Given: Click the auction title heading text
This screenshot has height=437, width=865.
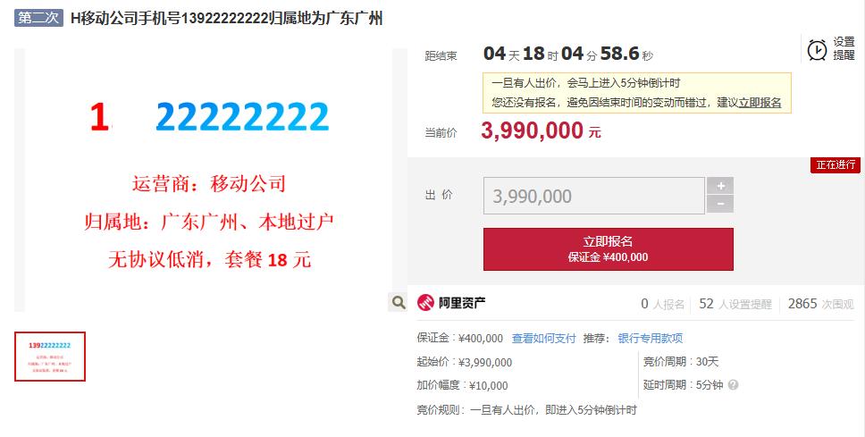Looking at the screenshot, I should click(x=226, y=18).
